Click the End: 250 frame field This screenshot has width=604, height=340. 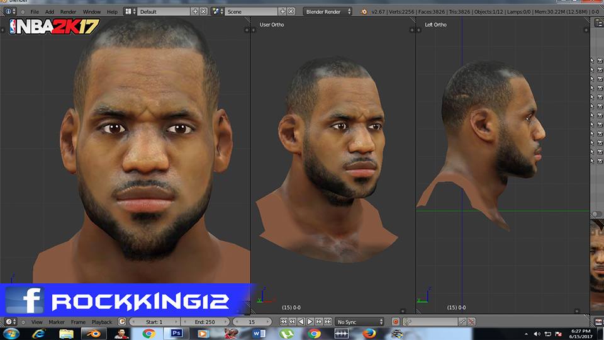pos(205,322)
